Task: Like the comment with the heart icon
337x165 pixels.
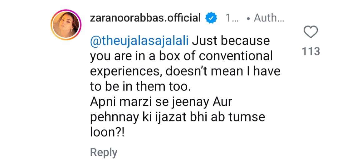Action: click(310, 32)
